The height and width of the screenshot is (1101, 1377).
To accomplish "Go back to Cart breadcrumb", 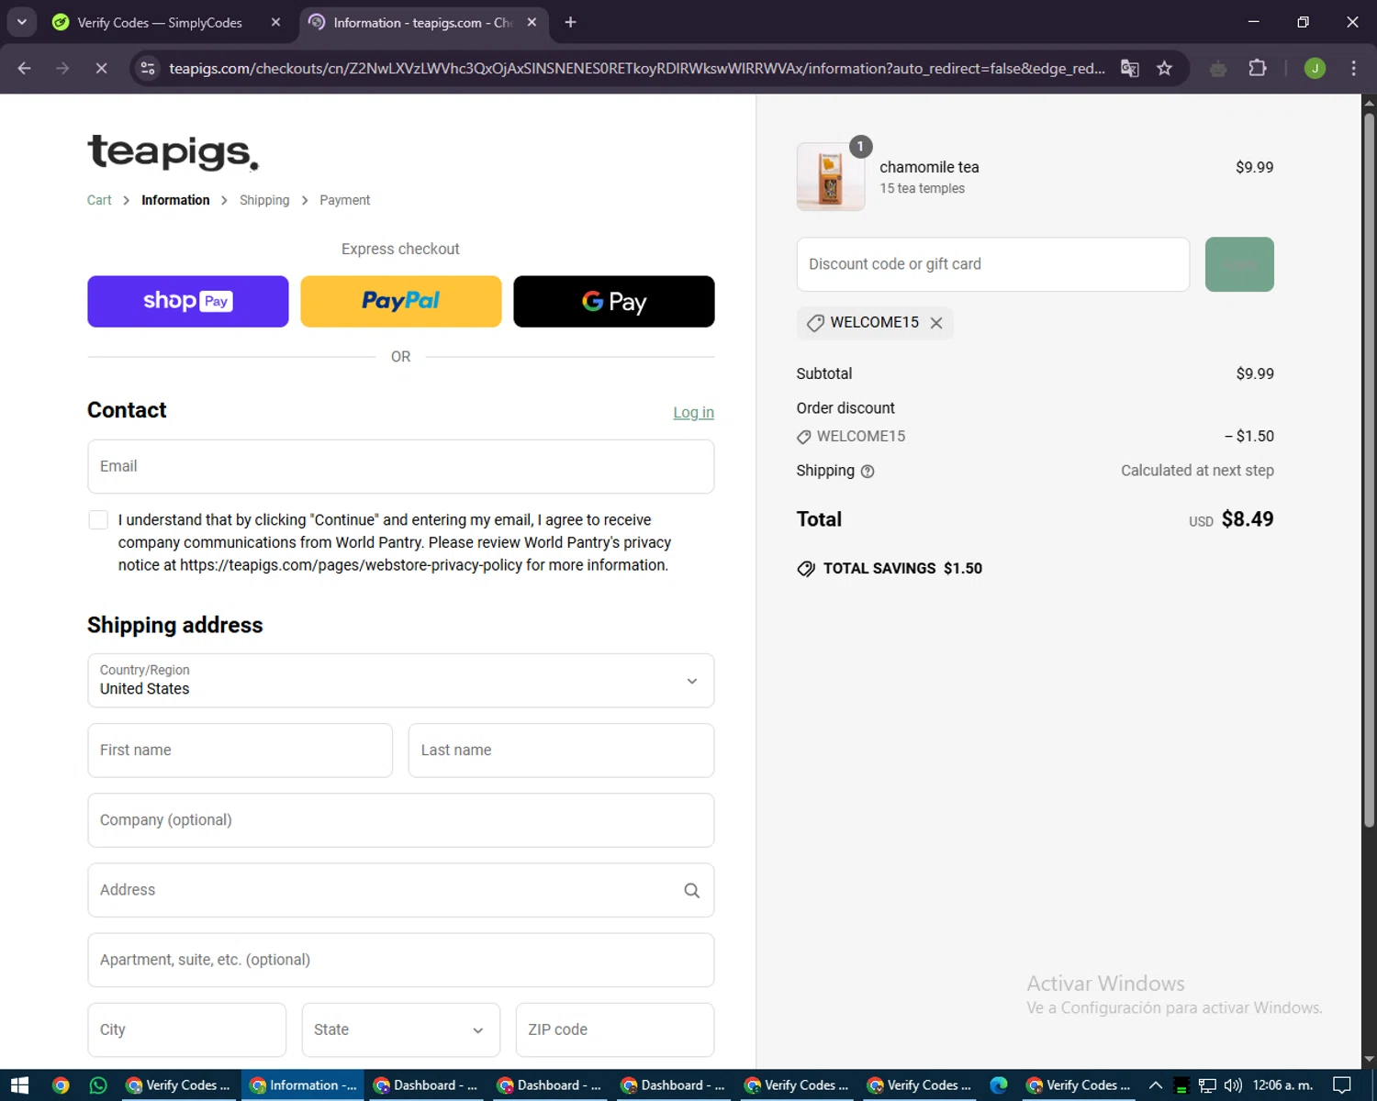I will tap(99, 200).
